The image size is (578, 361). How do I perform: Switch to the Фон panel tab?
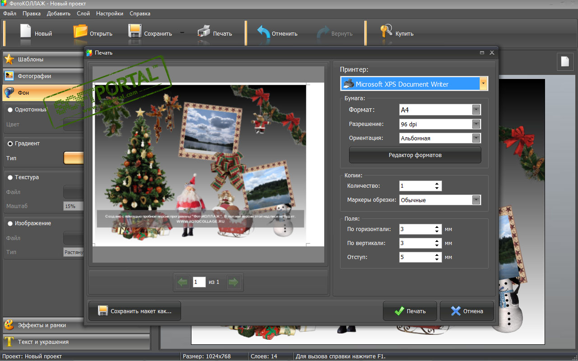(43, 93)
